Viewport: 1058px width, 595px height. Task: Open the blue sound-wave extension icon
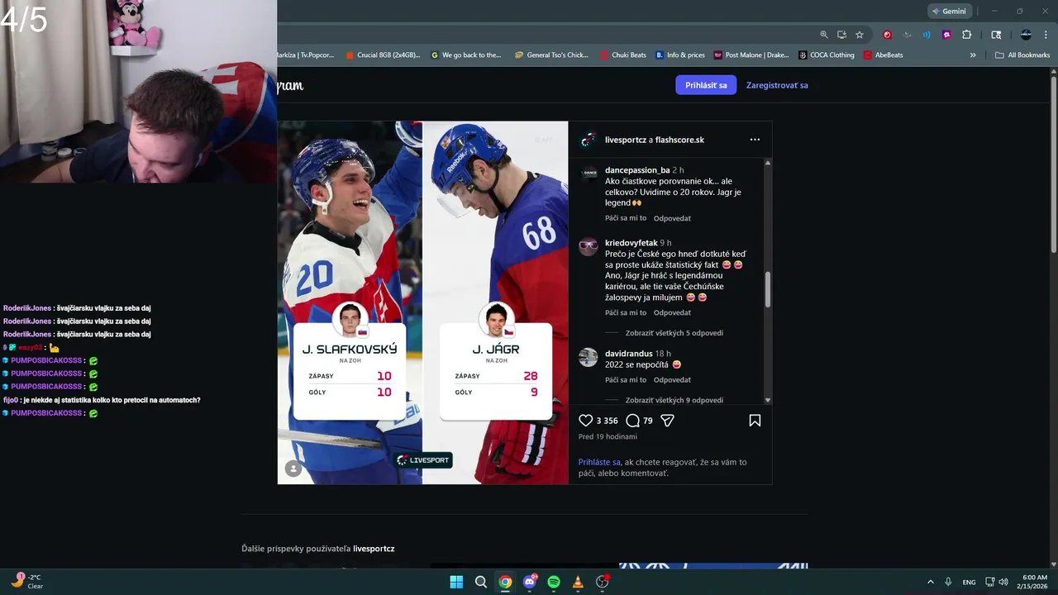(927, 35)
